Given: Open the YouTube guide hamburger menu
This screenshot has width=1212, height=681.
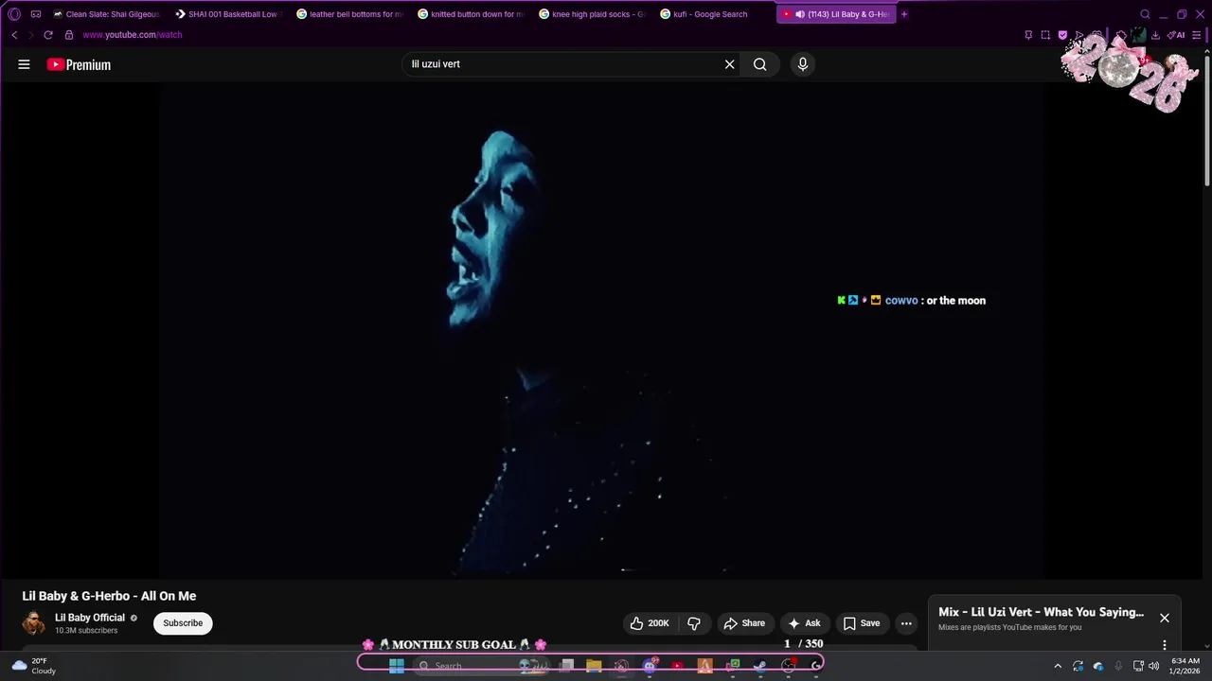Looking at the screenshot, I should pos(24,64).
